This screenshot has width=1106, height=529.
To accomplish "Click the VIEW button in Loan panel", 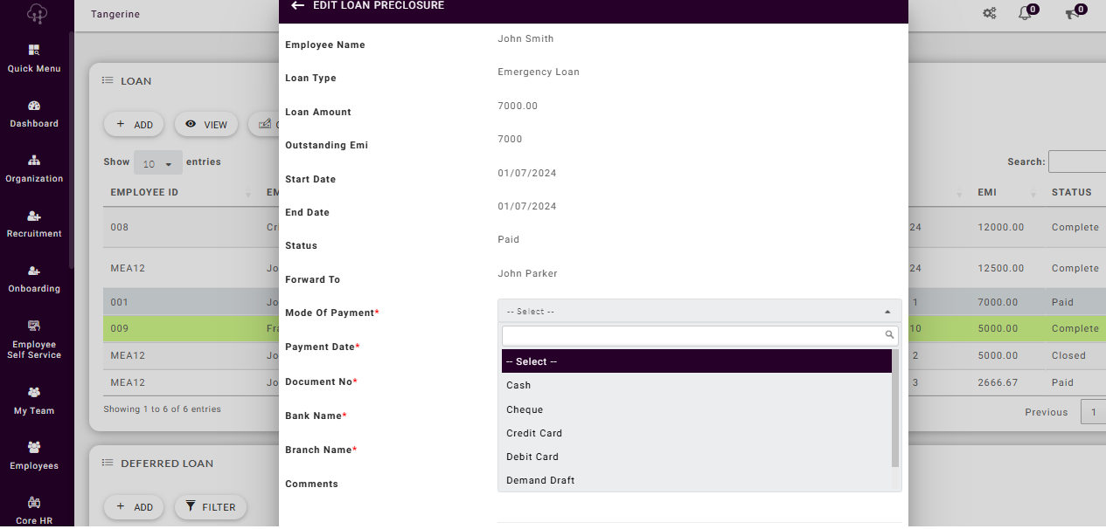I will coord(206,125).
